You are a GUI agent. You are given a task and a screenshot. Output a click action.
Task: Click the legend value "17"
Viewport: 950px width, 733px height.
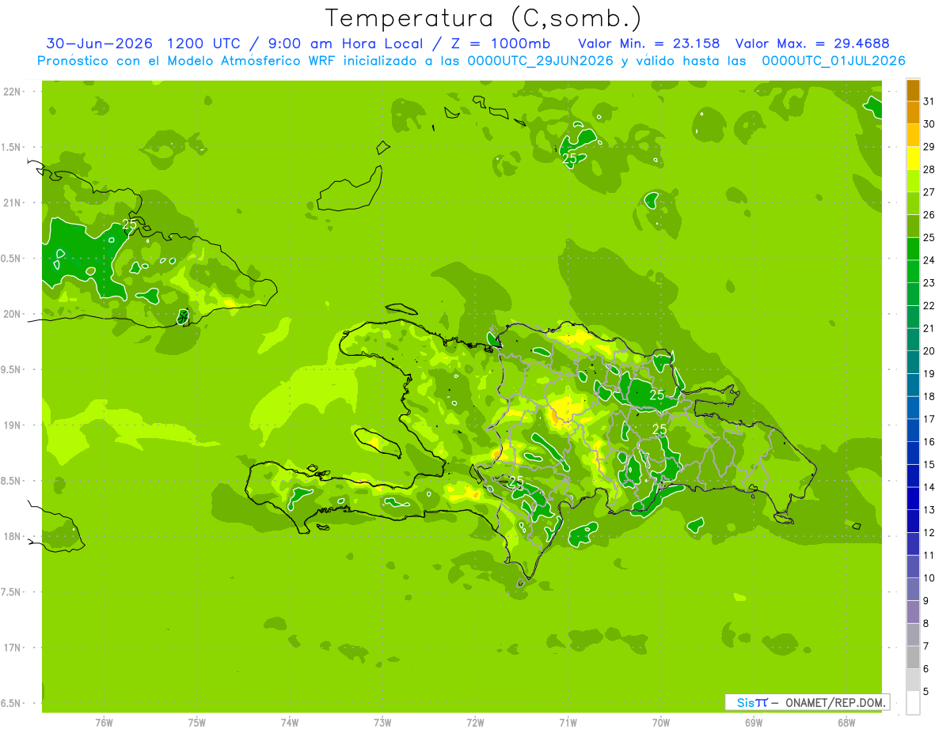(929, 419)
